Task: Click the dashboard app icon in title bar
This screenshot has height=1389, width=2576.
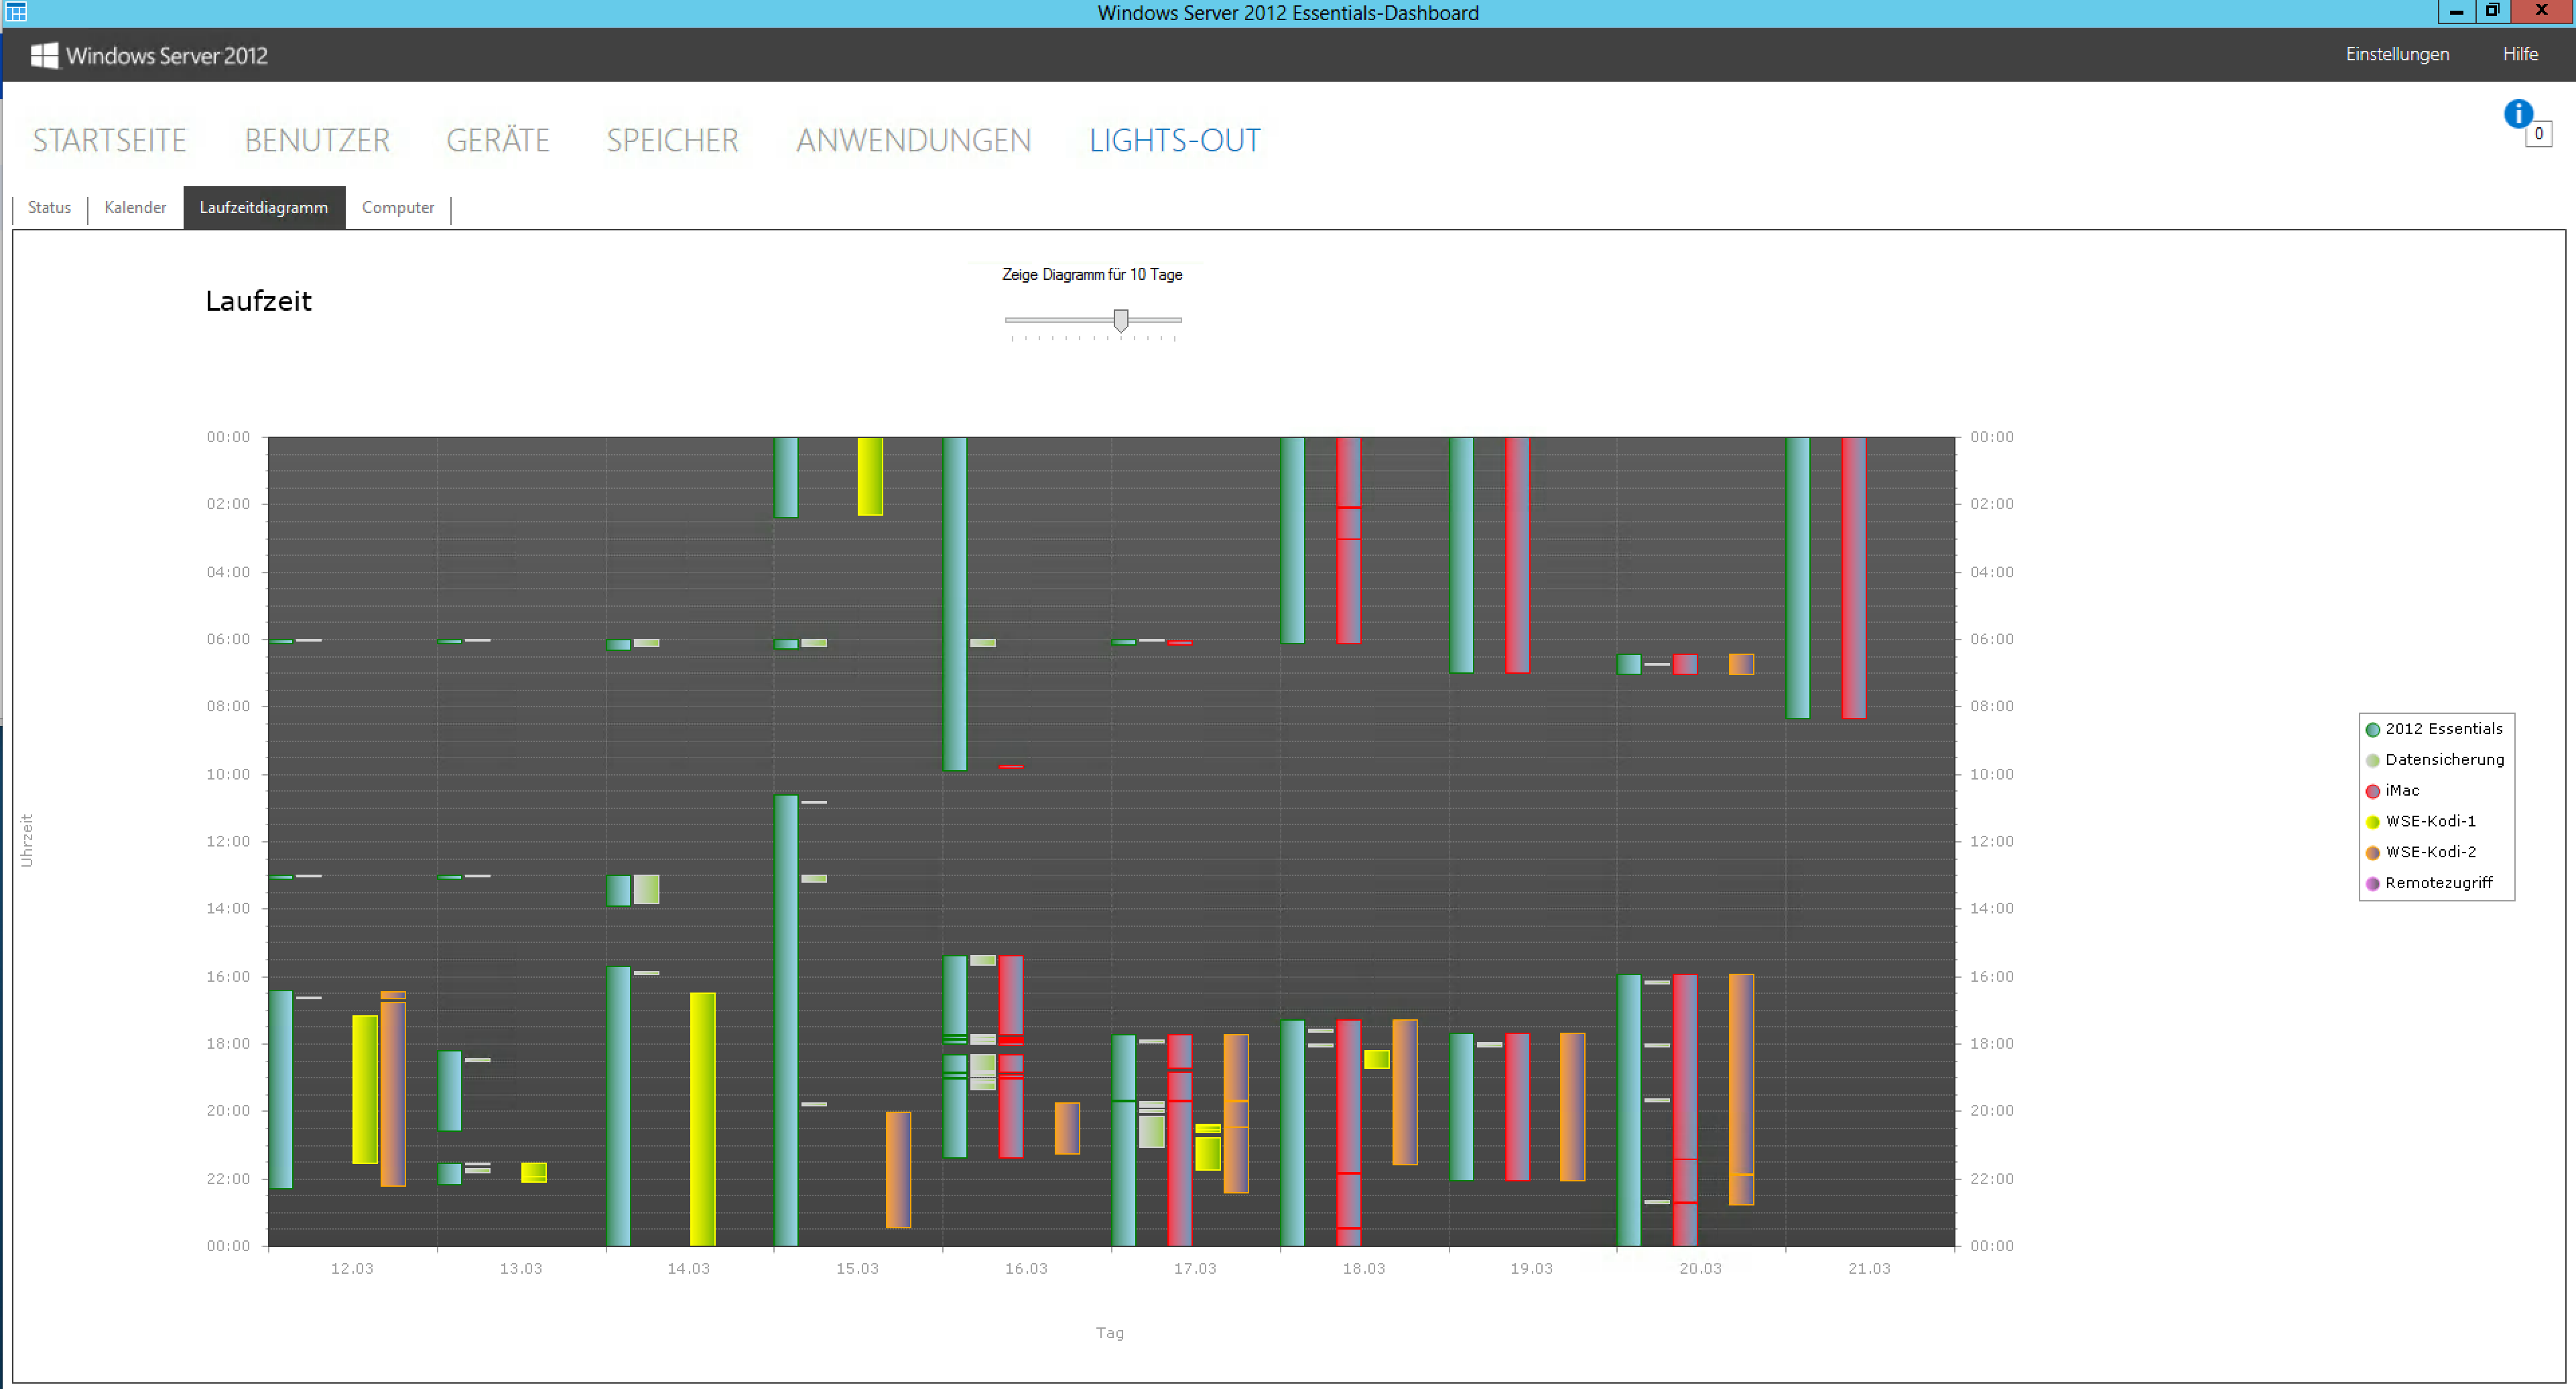Action: click(16, 12)
